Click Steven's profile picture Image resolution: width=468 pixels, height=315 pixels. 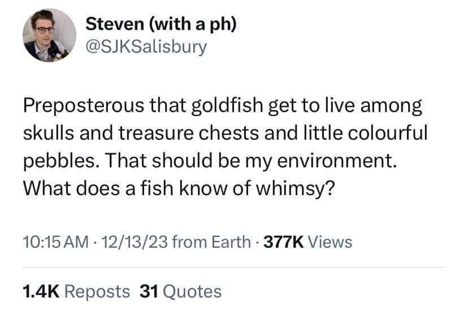click(49, 35)
